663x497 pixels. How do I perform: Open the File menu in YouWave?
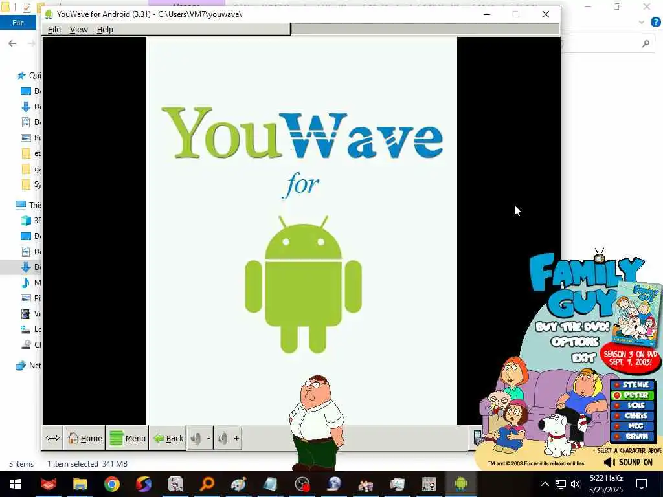point(54,30)
